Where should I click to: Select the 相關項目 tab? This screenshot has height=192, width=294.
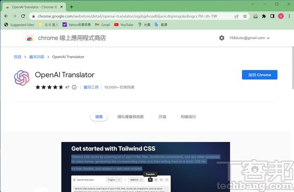coord(188,117)
